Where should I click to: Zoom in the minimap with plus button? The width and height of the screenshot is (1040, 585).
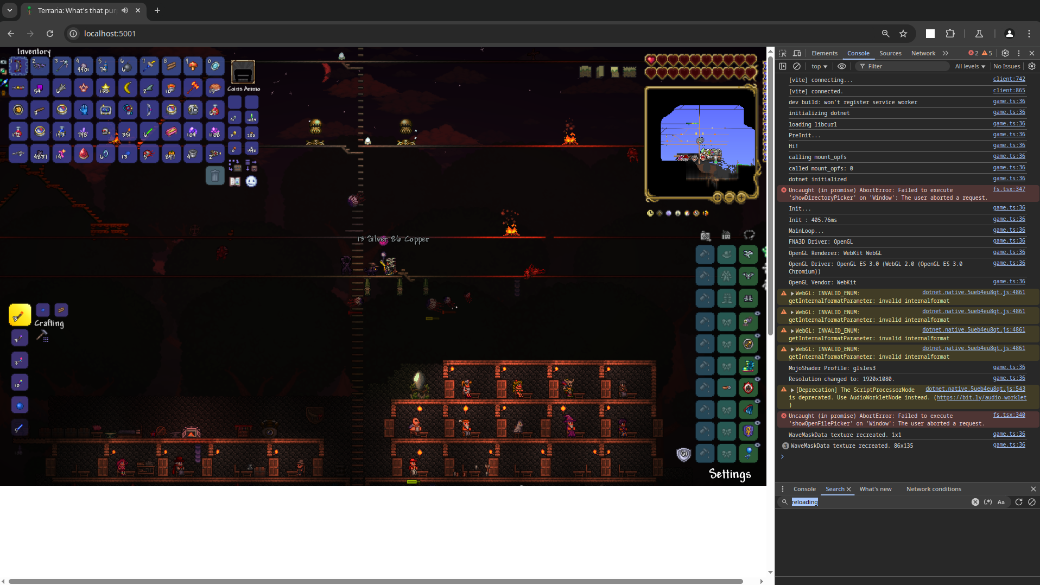tap(741, 197)
